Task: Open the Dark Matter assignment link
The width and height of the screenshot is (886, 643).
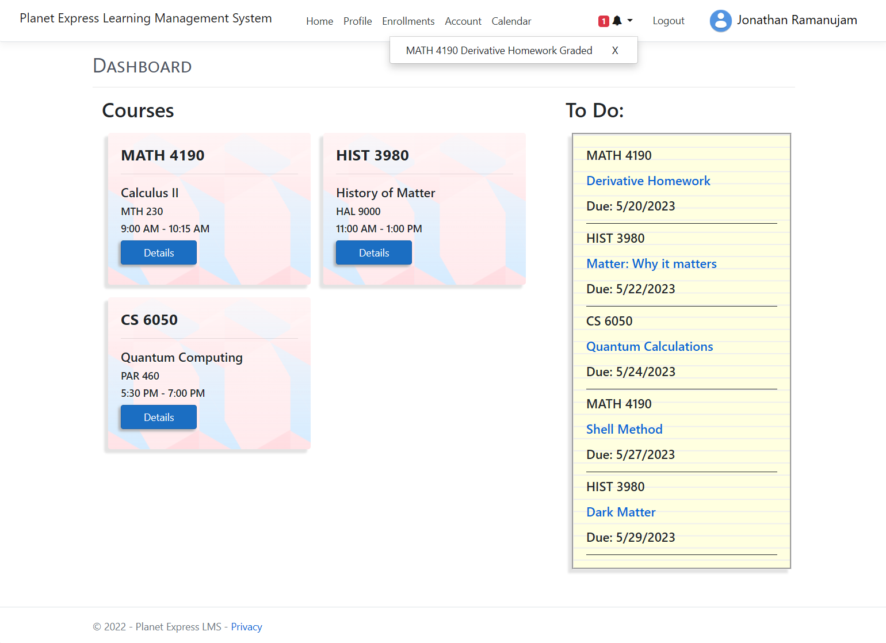Action: coord(621,512)
